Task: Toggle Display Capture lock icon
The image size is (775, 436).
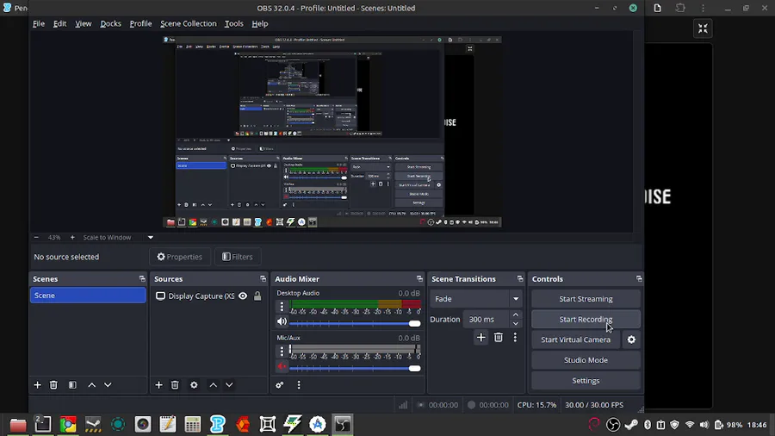Action: click(x=257, y=296)
